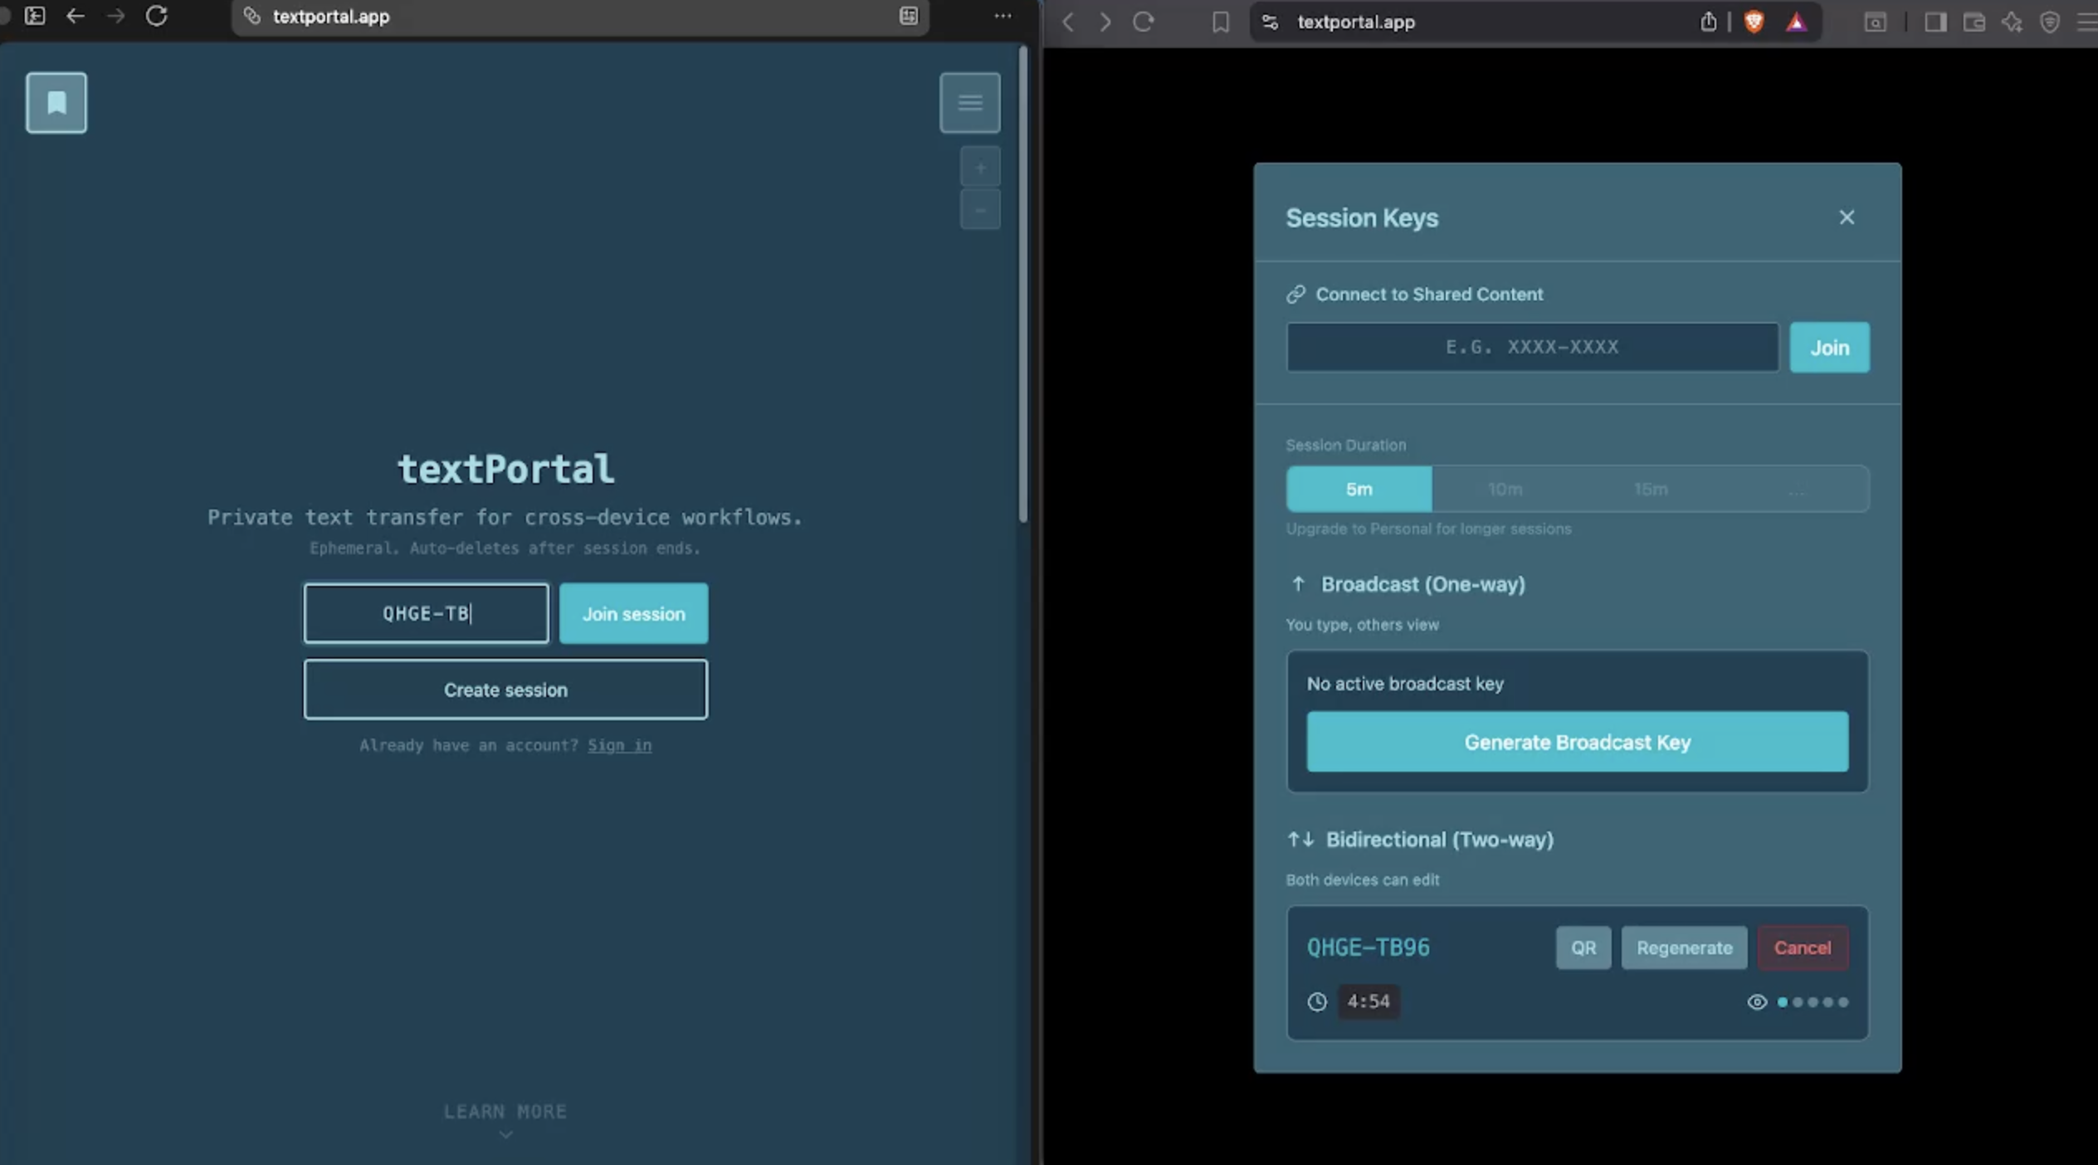The width and height of the screenshot is (2098, 1165).
Task: Show the QR code for bidirectional key
Action: (x=1583, y=948)
